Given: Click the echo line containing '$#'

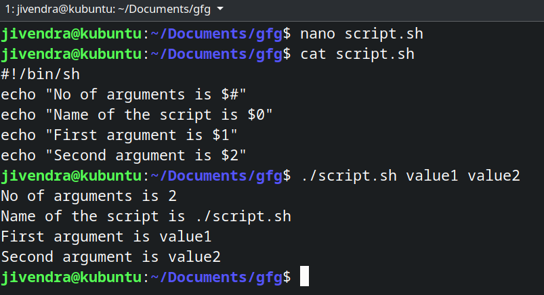Looking at the screenshot, I should pos(125,94).
